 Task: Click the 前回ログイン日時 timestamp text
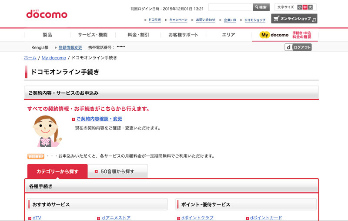167,9
